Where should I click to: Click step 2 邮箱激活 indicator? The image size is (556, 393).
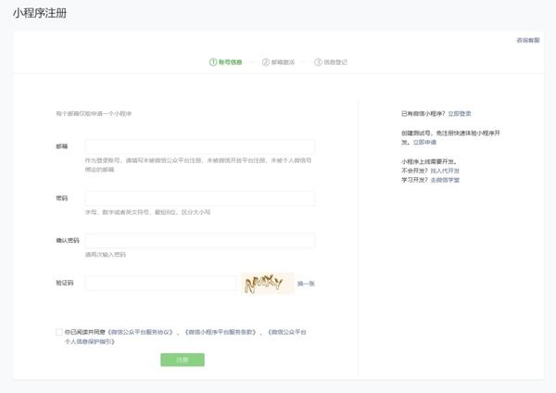(278, 62)
